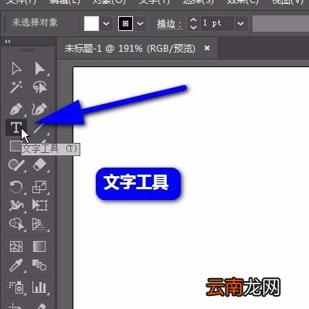Open the 描边 stroke panel link
This screenshot has height=309, width=309.
(169, 24)
